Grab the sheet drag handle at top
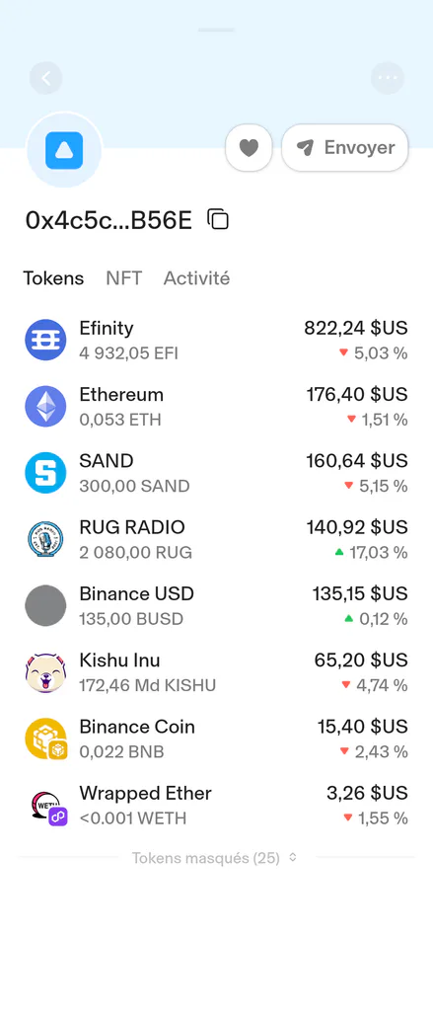 [217, 30]
